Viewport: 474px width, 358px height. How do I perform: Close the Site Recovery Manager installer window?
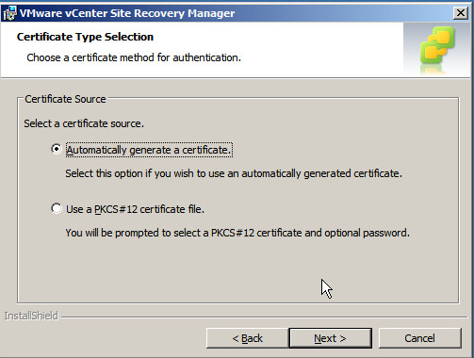click(461, 13)
